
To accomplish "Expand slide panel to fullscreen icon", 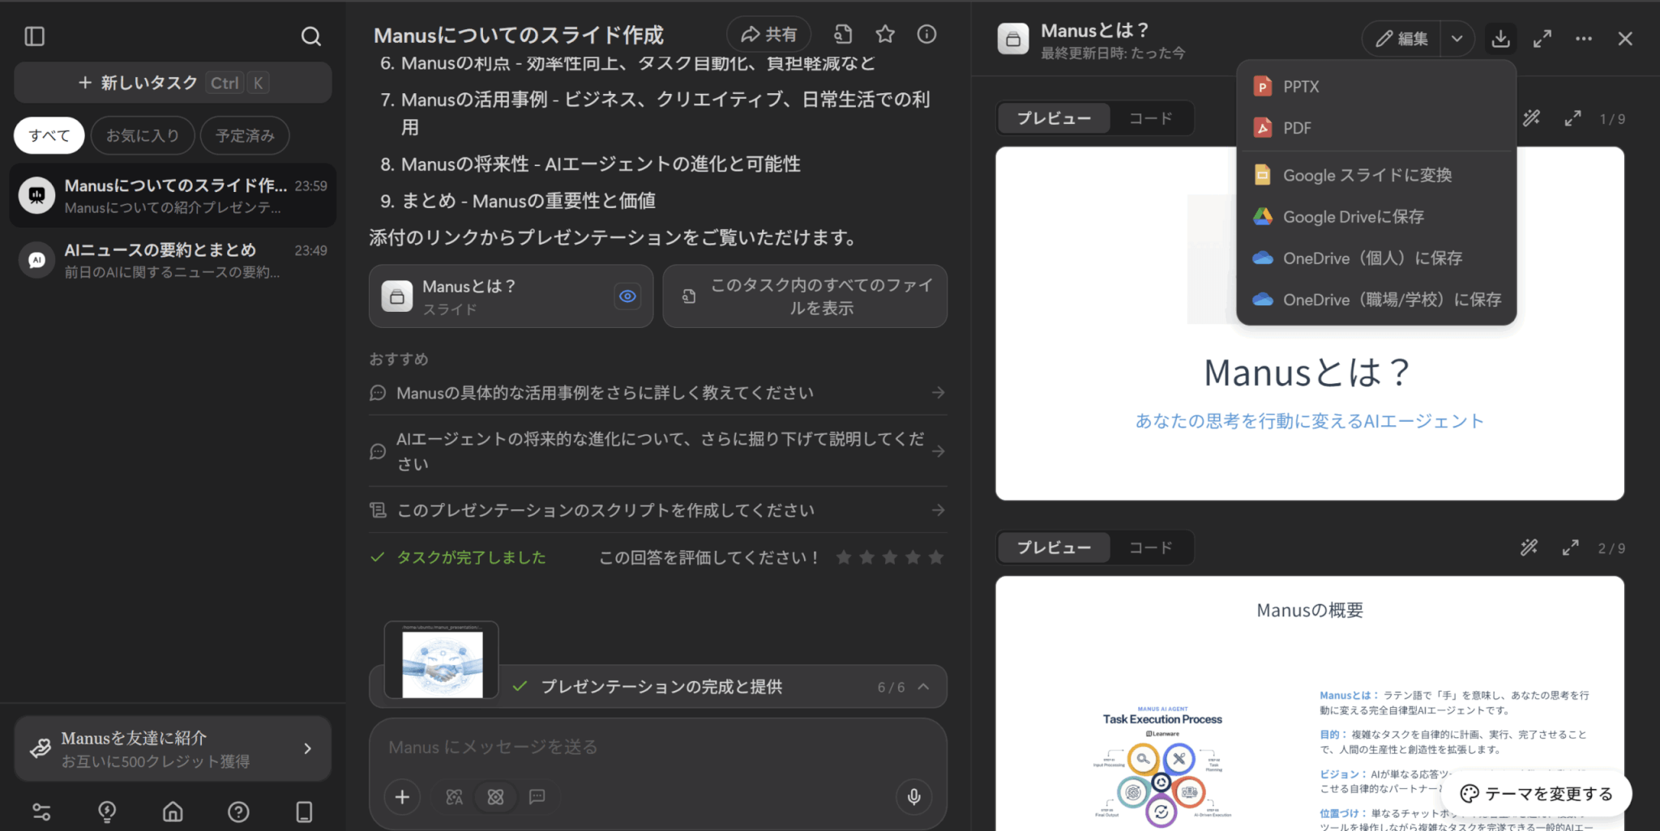I will pos(1542,38).
